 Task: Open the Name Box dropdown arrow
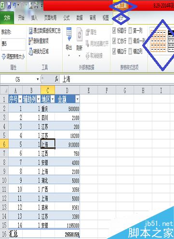pos(38,79)
